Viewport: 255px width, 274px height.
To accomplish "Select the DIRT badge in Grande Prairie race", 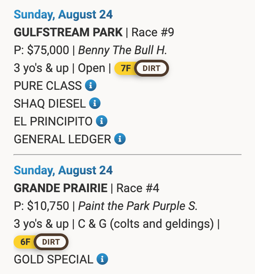I will 51,242.
